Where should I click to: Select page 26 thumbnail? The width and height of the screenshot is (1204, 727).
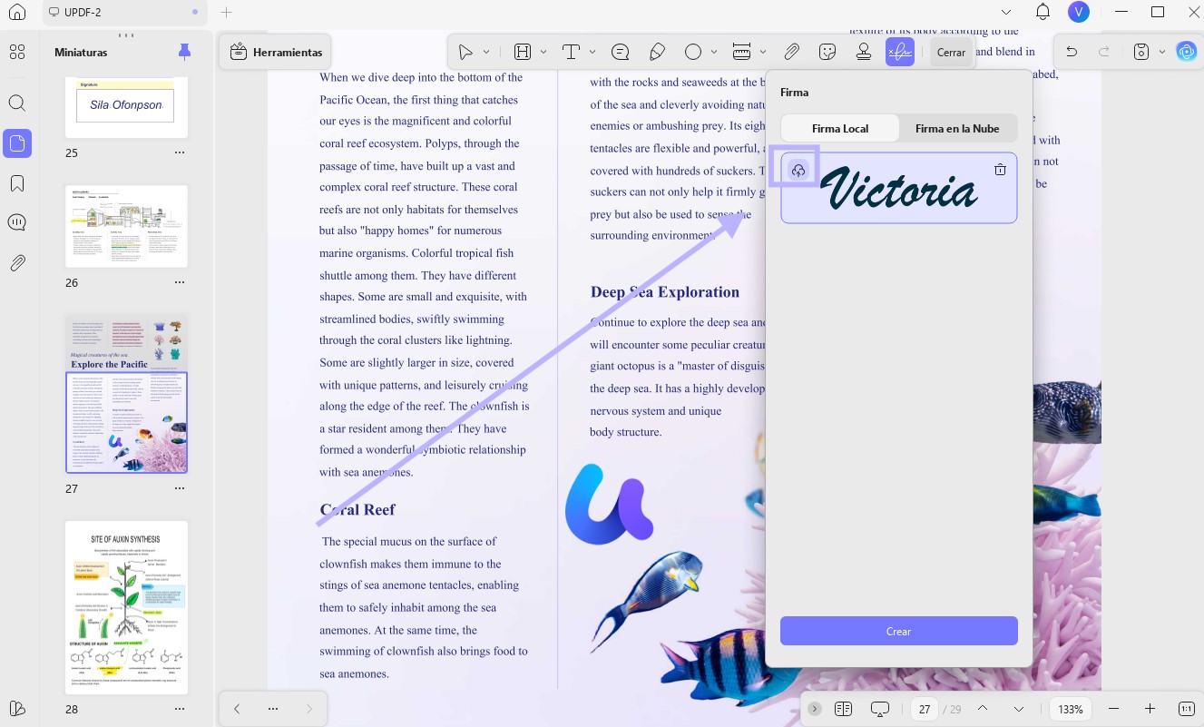click(x=127, y=226)
